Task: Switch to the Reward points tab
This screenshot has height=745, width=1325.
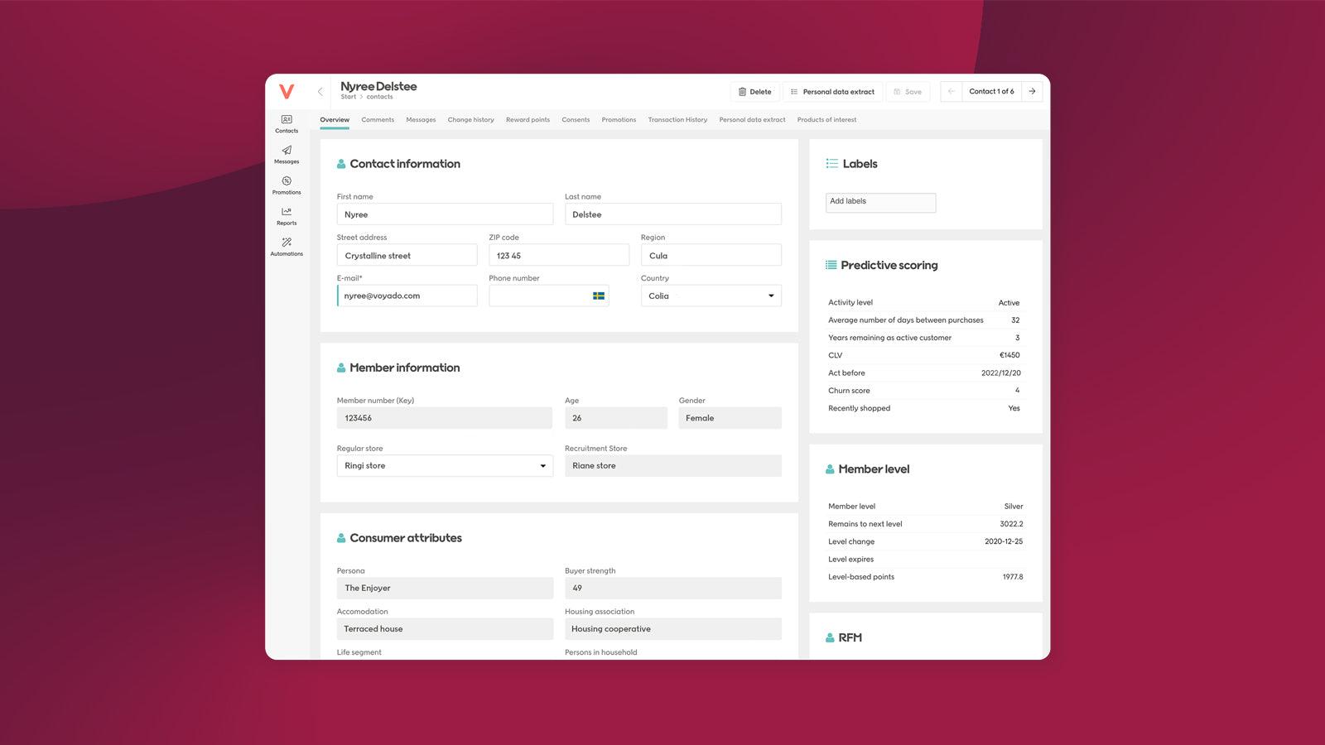Action: pos(528,120)
